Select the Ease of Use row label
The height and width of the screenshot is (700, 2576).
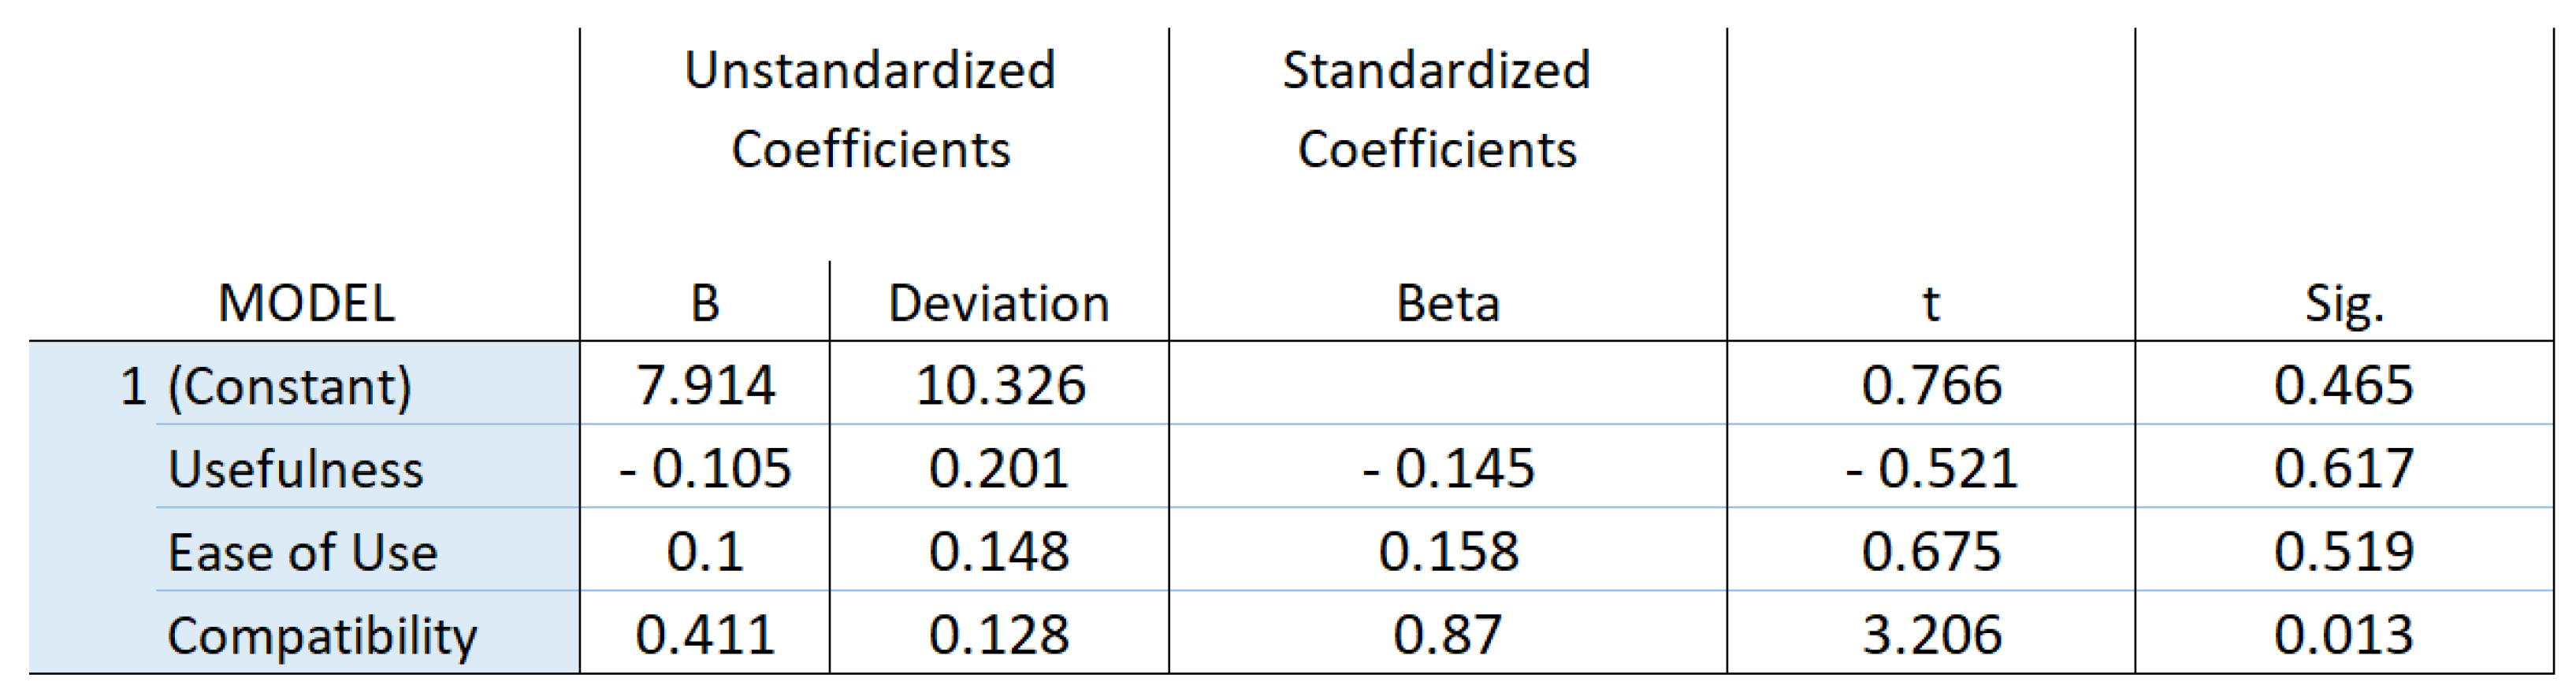302,551
